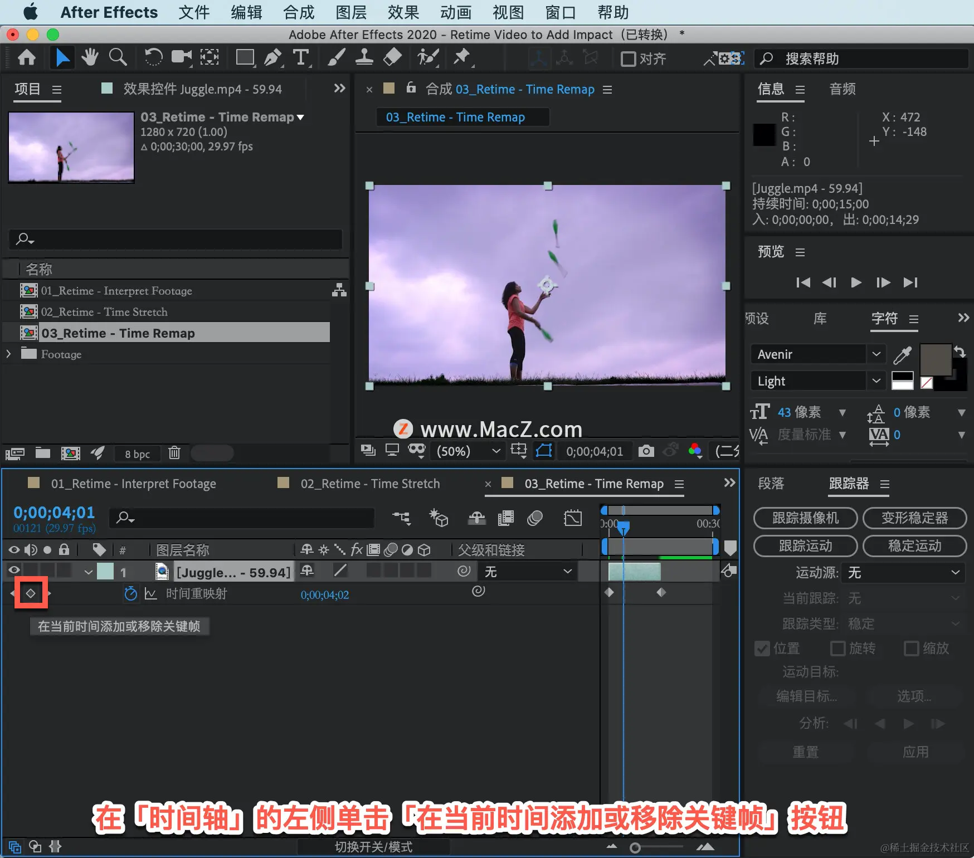Click the 搜索帮助 search field
The height and width of the screenshot is (858, 974).
click(861, 58)
